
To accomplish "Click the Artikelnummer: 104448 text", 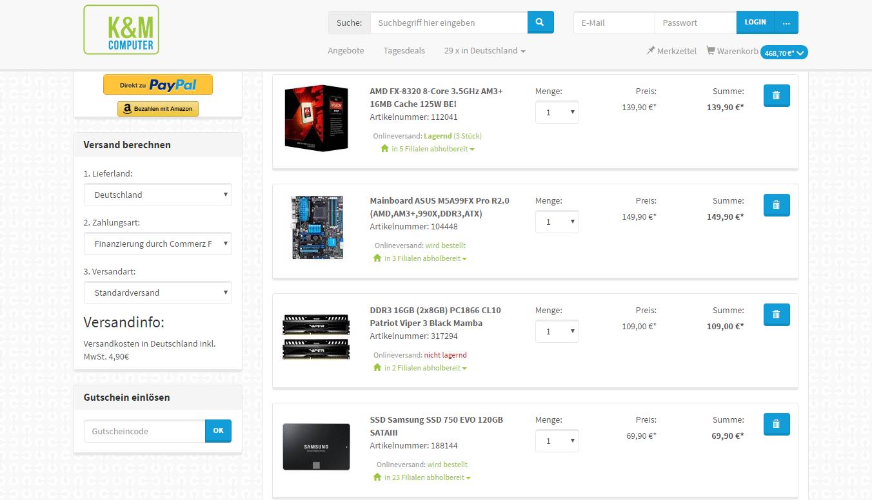I will pos(413,227).
